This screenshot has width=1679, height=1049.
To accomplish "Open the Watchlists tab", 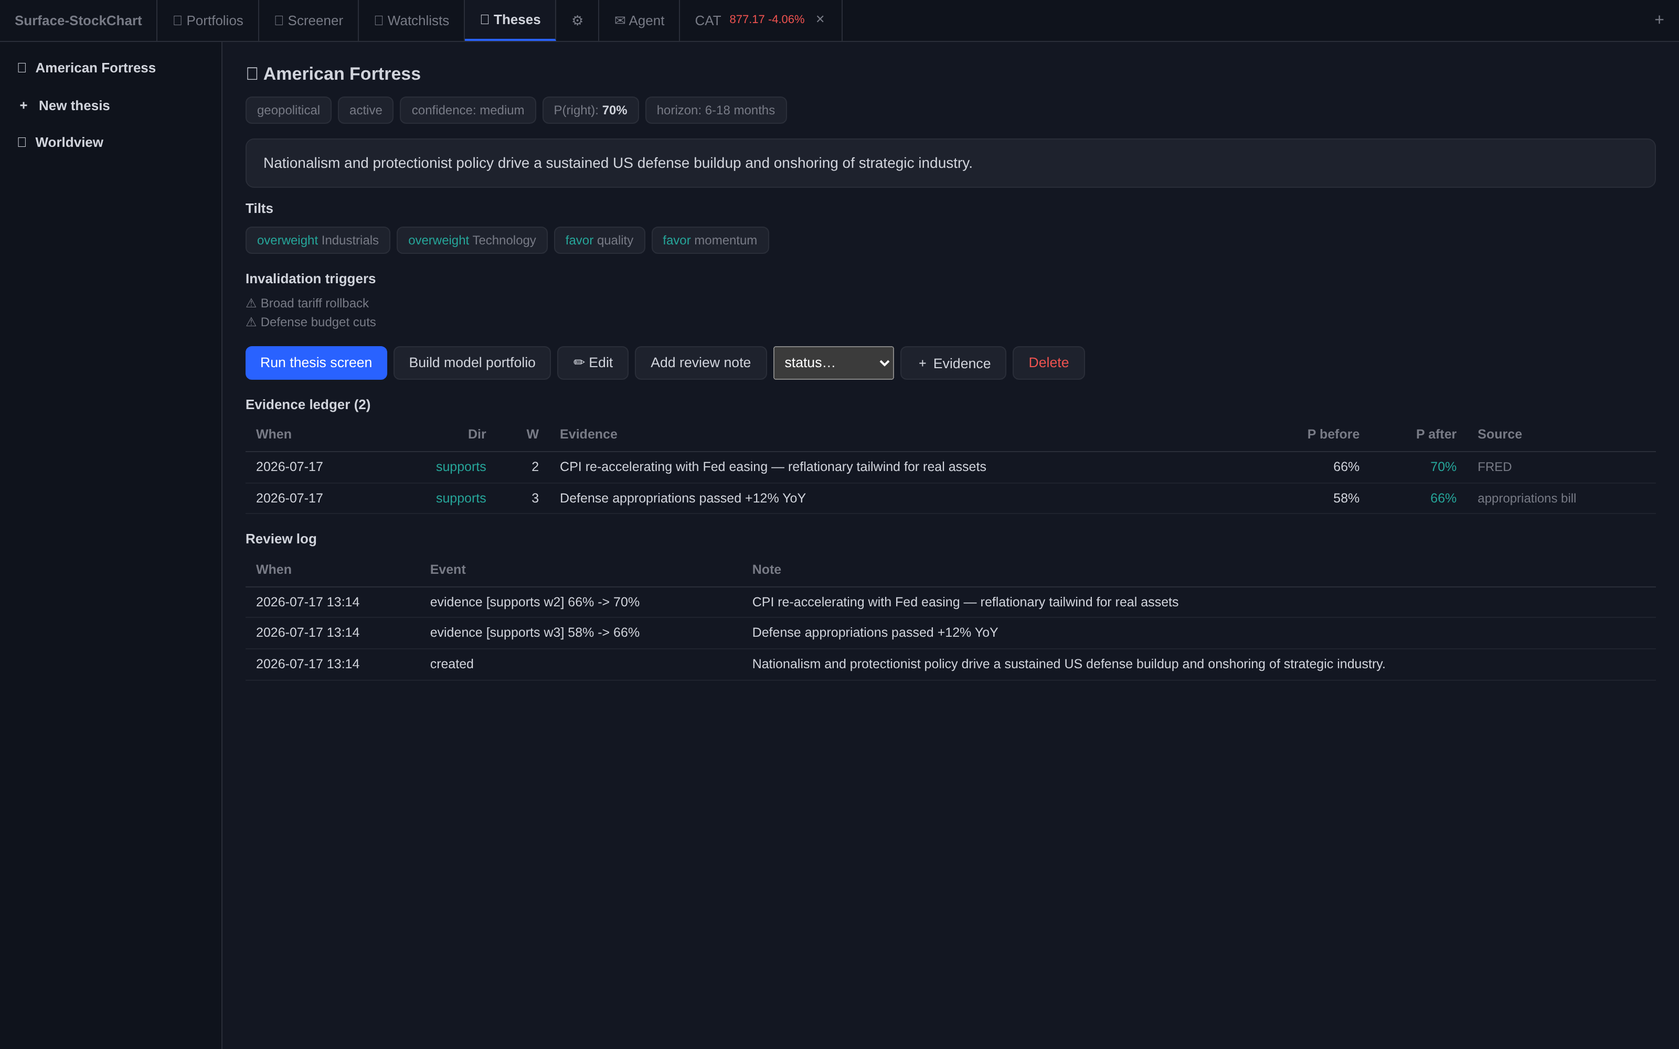I will 411,21.
